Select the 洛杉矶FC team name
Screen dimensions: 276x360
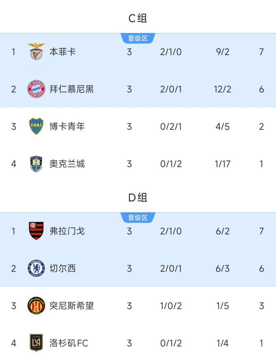[x=69, y=343]
